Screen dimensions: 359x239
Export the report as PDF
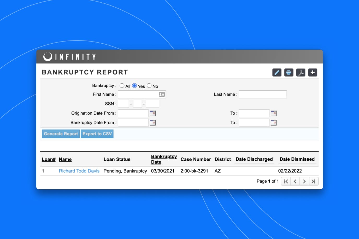(x=301, y=72)
